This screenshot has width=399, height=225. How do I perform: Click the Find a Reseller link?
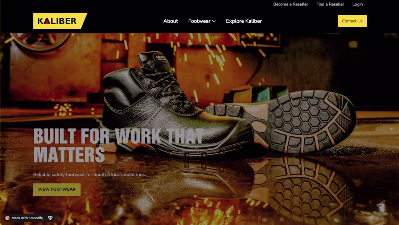tap(330, 4)
